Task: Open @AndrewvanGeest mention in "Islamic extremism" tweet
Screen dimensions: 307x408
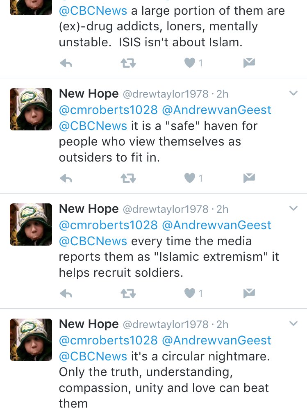Action: pos(216,225)
